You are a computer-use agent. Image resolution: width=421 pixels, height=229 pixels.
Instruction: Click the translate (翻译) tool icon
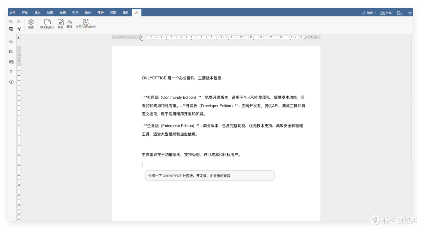69,22
